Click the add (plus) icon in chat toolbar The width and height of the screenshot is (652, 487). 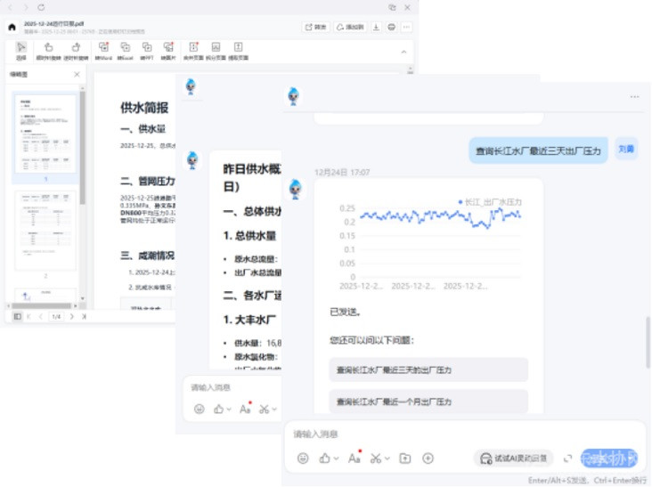tap(428, 458)
